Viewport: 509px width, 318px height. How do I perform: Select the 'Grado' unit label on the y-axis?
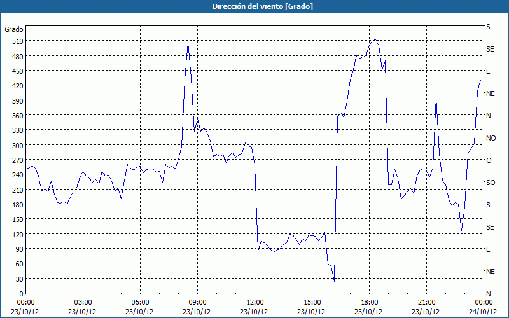pyautogui.click(x=14, y=29)
